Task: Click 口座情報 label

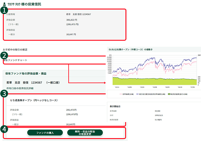Action: [x=11, y=14]
